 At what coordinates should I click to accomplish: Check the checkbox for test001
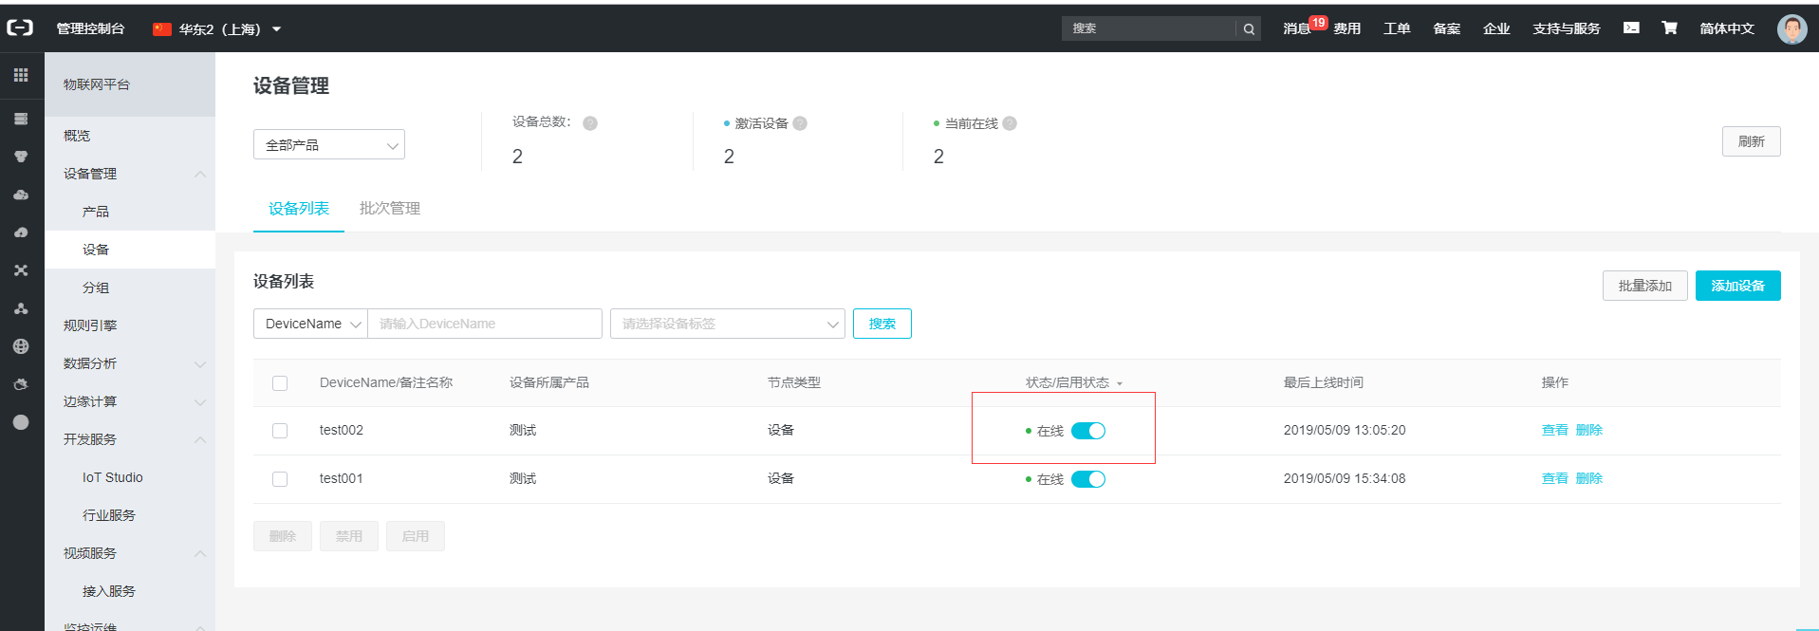coord(280,479)
